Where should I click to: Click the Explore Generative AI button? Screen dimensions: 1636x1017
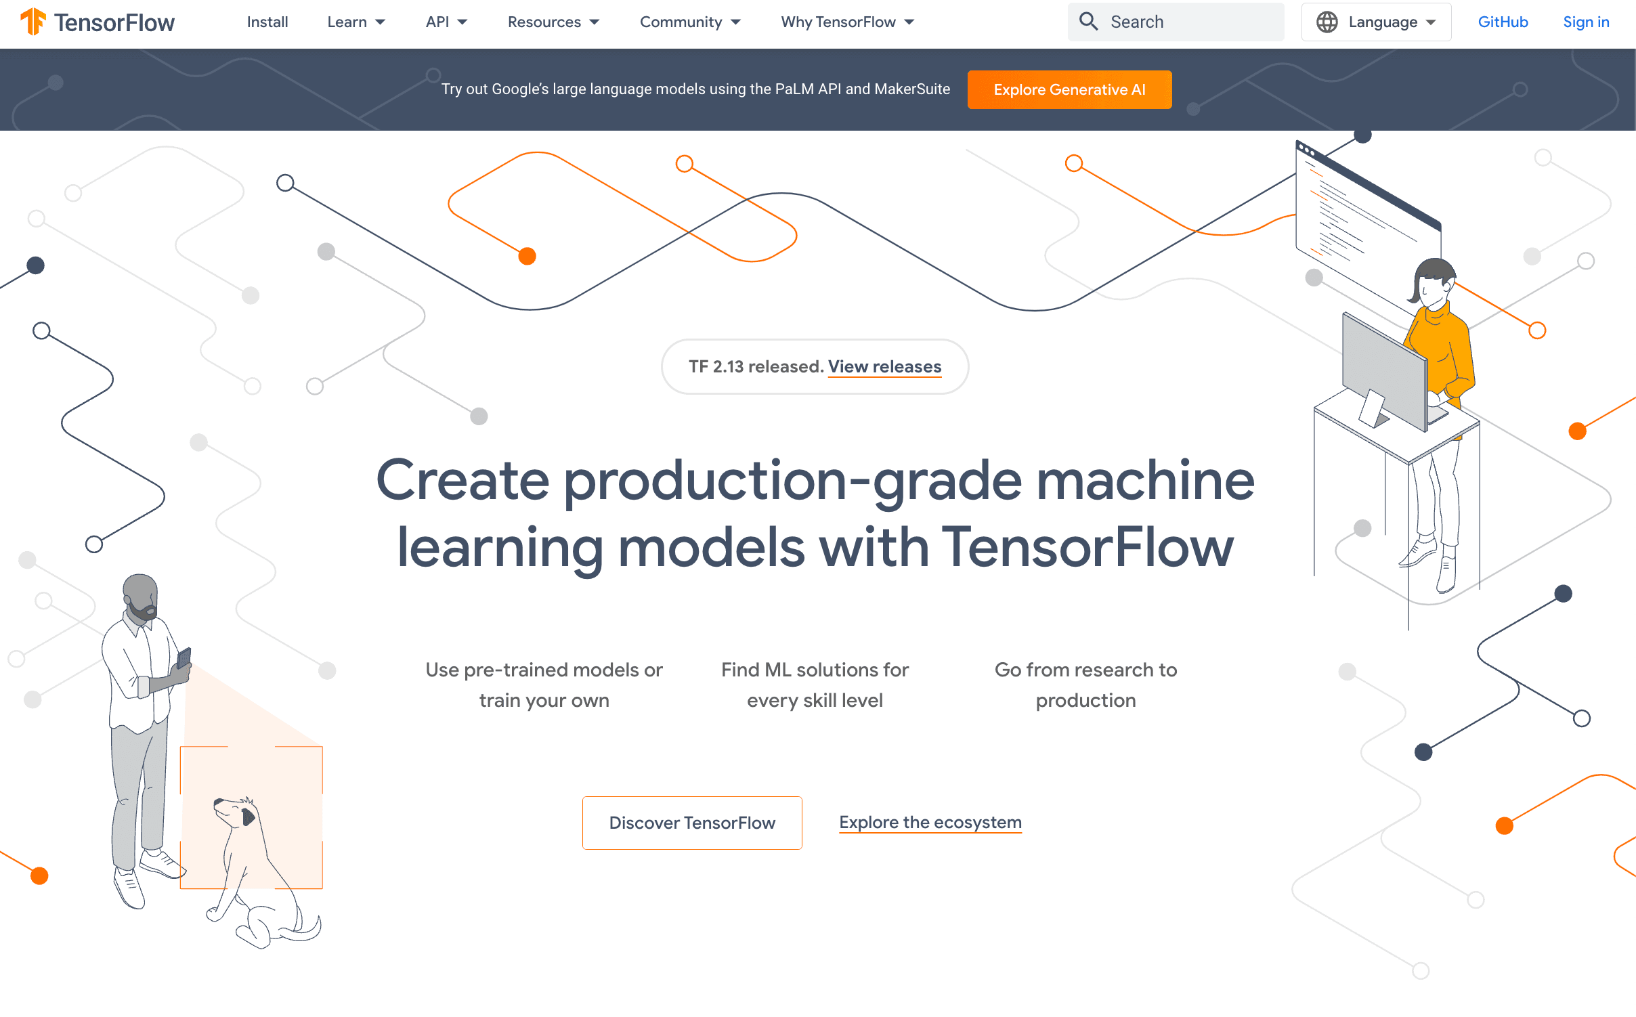1069,89
